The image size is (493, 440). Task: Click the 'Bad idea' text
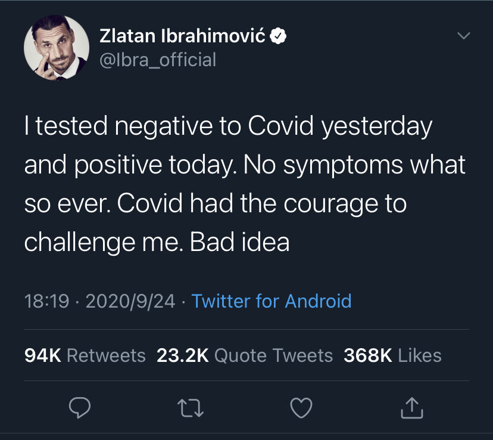pos(239,243)
